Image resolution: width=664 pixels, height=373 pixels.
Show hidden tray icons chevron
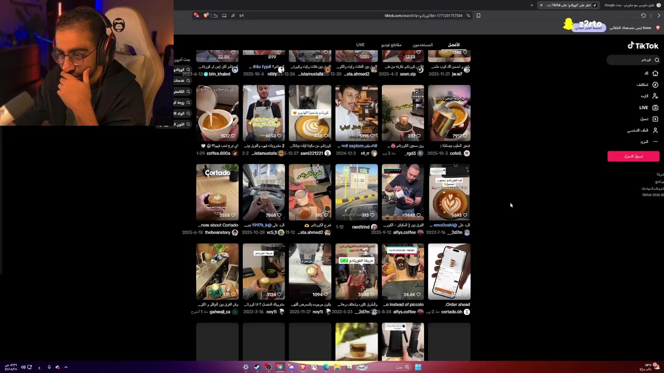pyautogui.click(x=65, y=367)
